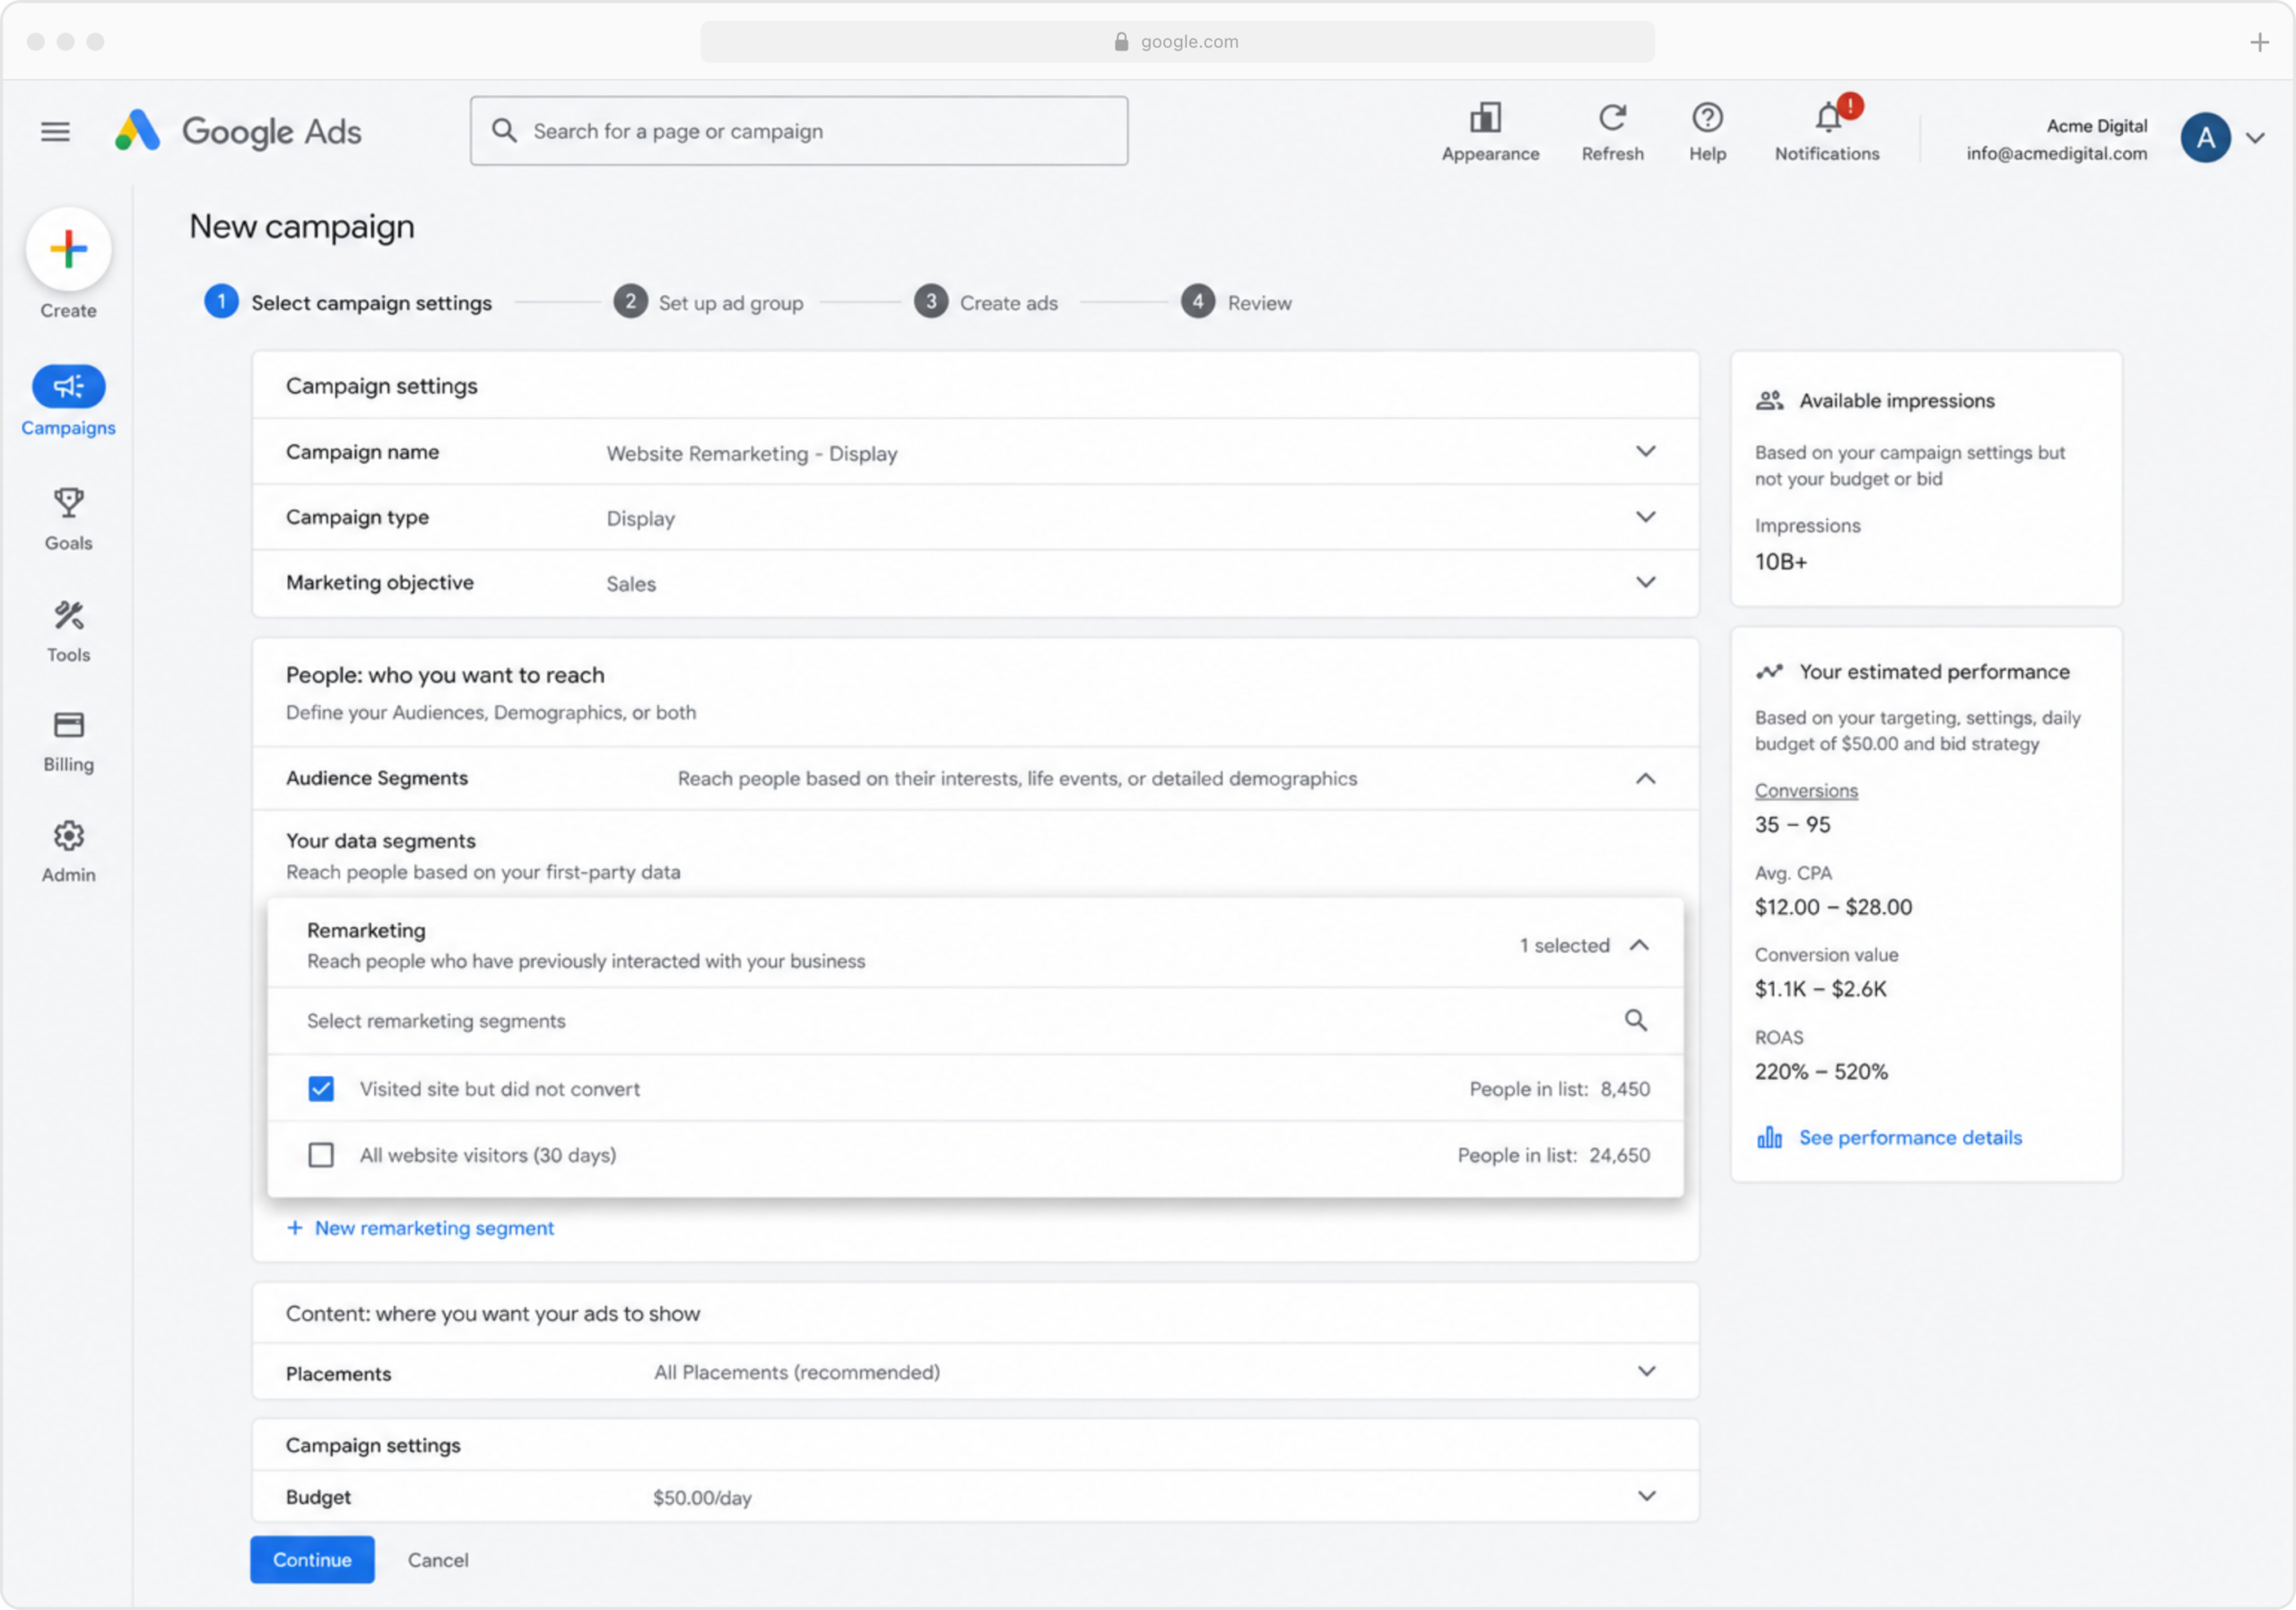Image resolution: width=2296 pixels, height=1610 pixels.
Task: Open the account switcher chevron
Action: click(2255, 138)
